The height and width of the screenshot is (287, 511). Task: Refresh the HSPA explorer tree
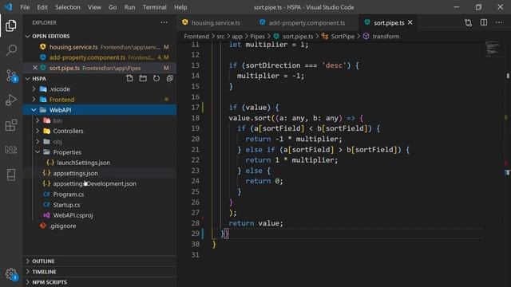[156, 78]
